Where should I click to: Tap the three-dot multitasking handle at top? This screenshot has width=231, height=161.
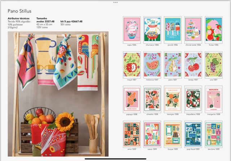115,3
